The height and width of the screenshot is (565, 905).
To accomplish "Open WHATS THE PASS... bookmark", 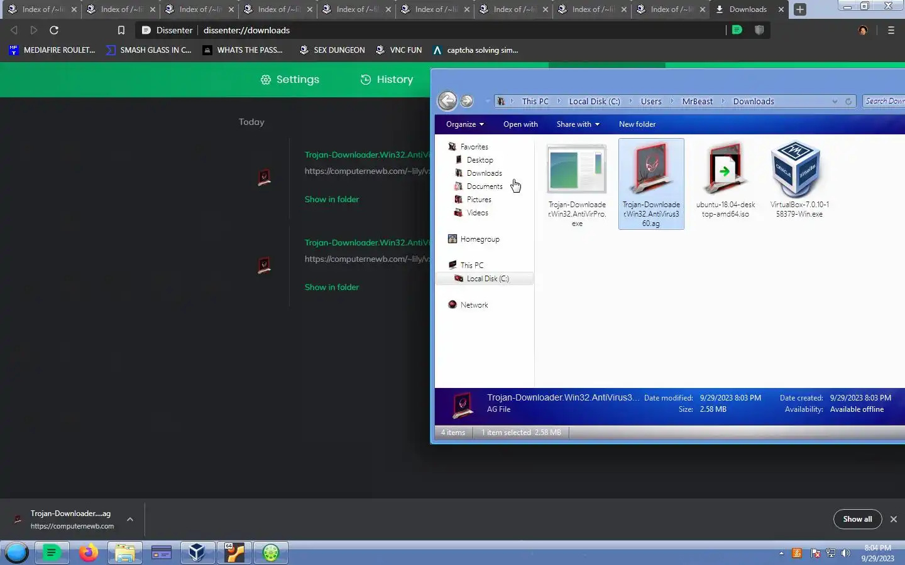I will coord(243,50).
